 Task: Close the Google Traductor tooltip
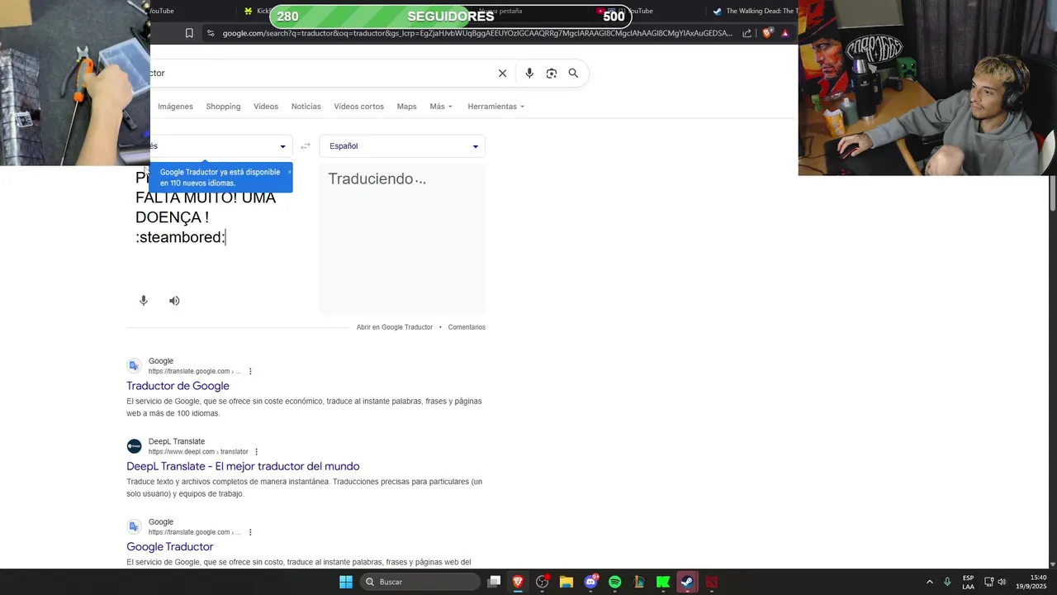pyautogui.click(x=289, y=171)
